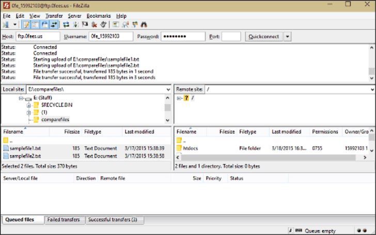Image resolution: width=376 pixels, height=235 pixels.
Task: Click the Username input field
Action: (111, 37)
